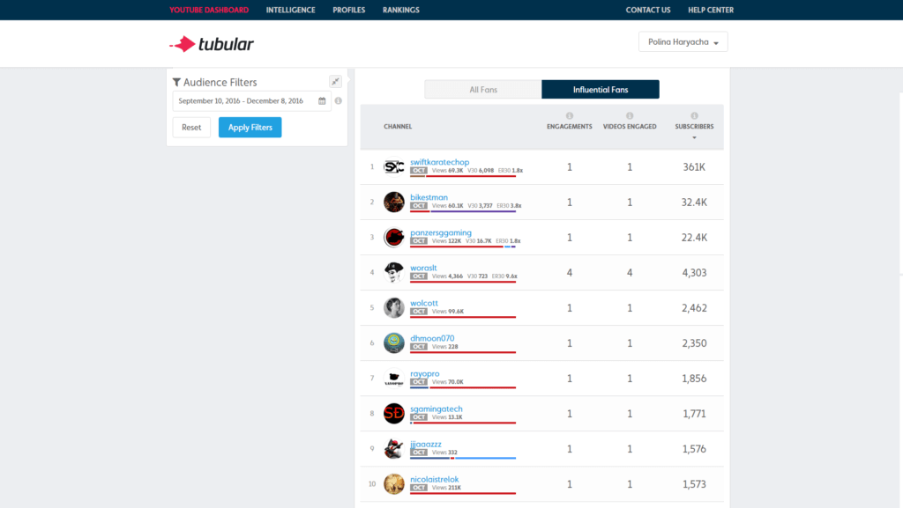Click the 2,350 subscribers value
The width and height of the screenshot is (903, 508).
(x=694, y=343)
